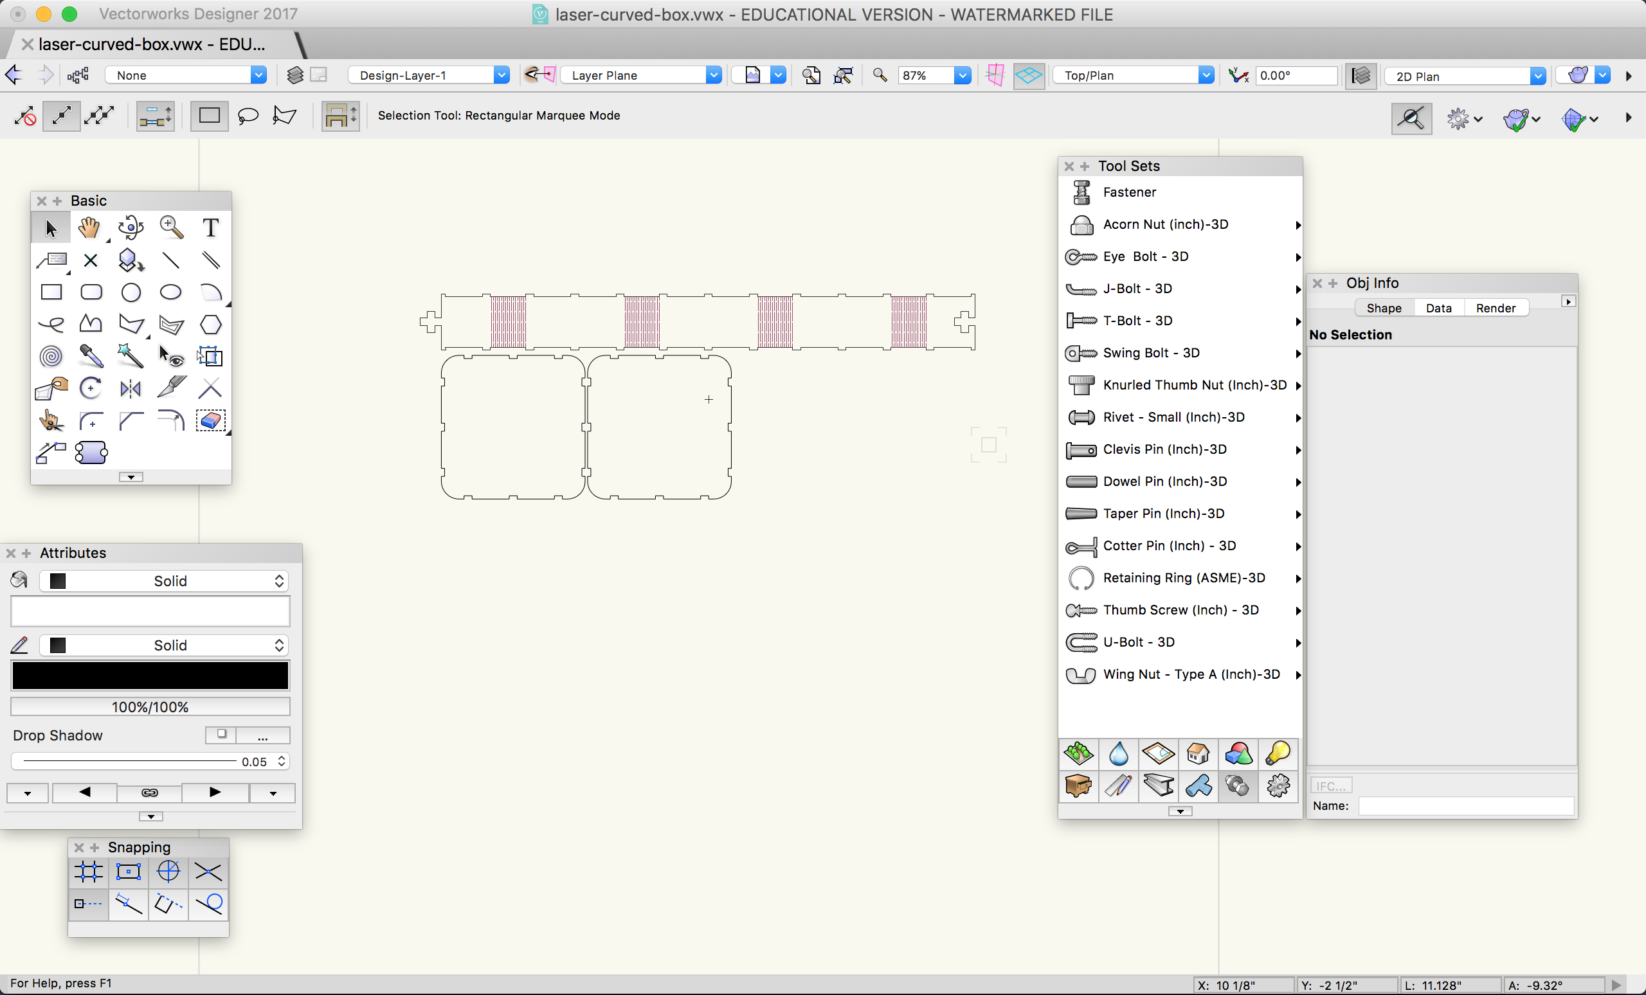Select the Eyedropper tool
Screen dimensions: 1646x995
click(x=89, y=357)
